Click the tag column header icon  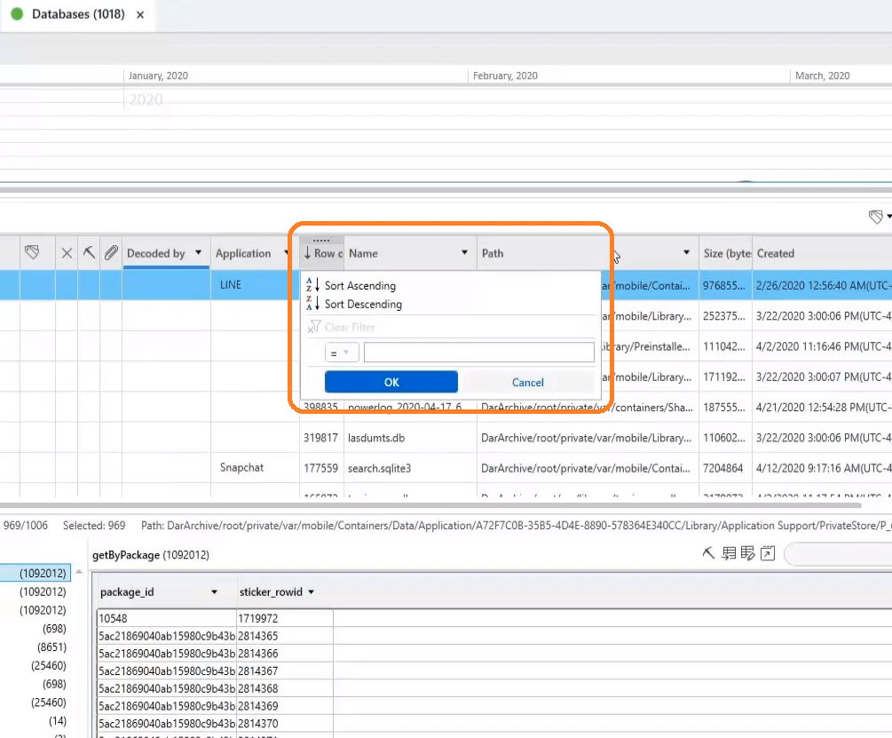(x=32, y=252)
